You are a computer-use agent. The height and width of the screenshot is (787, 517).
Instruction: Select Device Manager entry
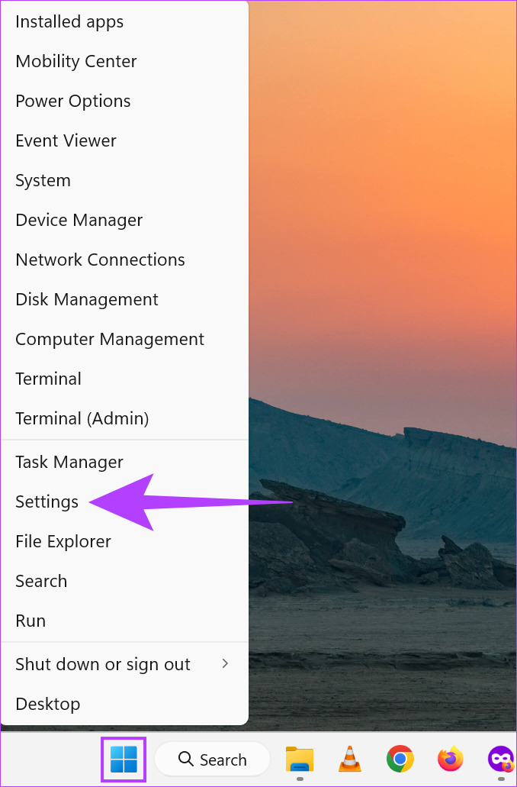click(x=124, y=220)
